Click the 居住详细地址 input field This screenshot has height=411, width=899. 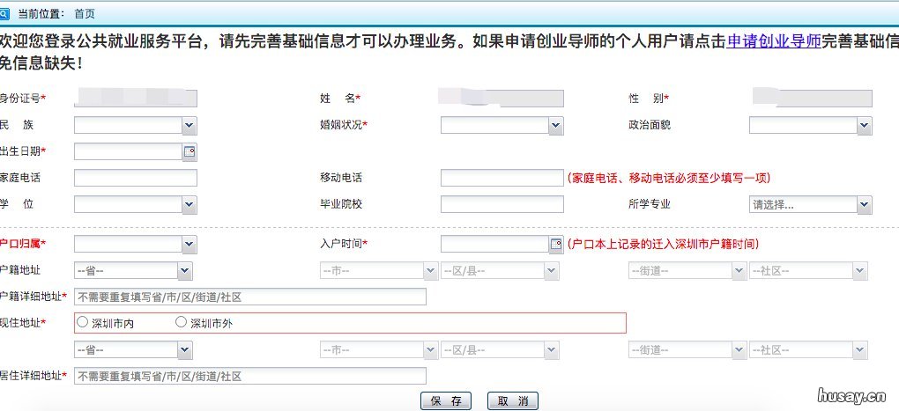pos(250,376)
